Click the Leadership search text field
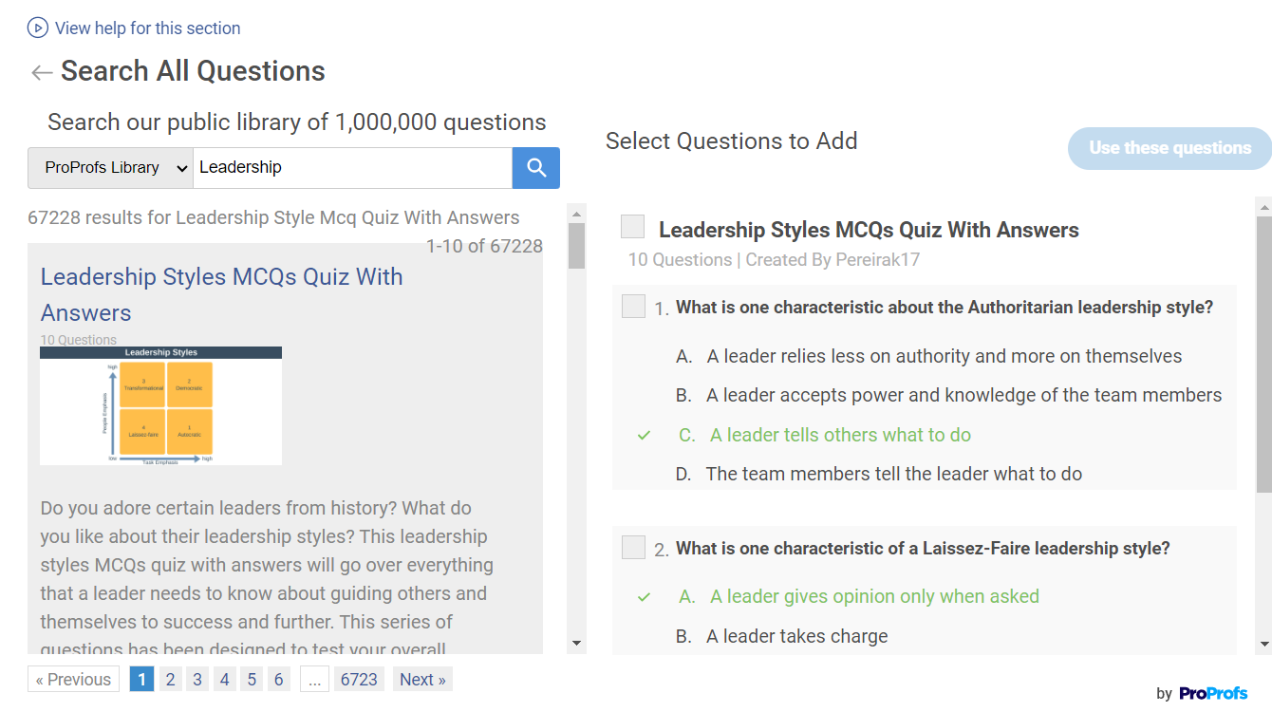 (x=352, y=168)
